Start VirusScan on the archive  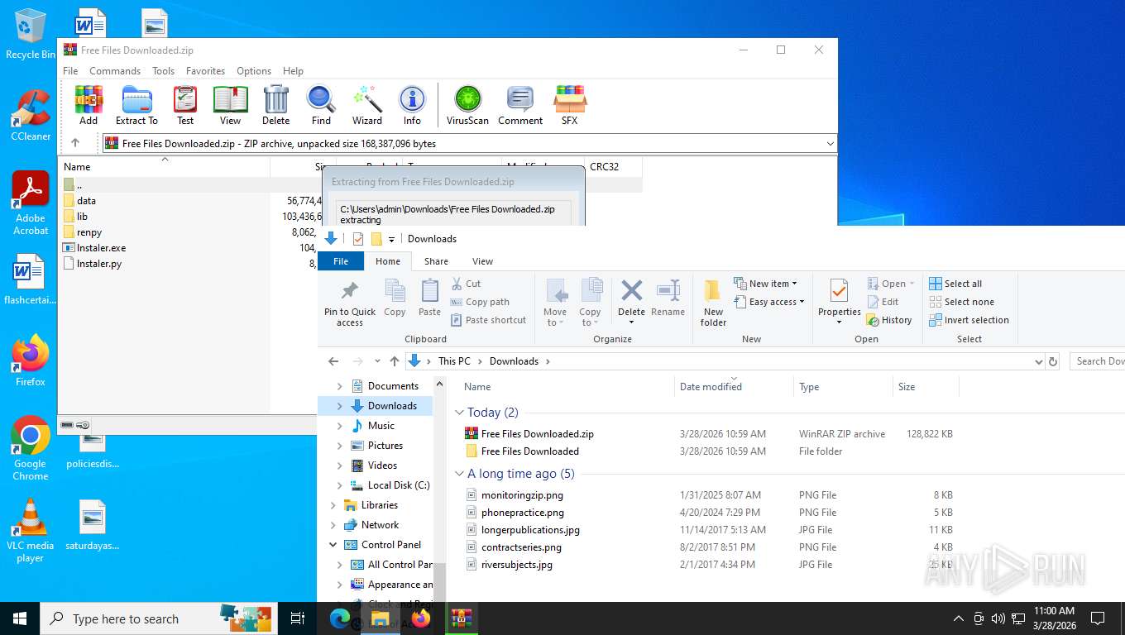coord(467,105)
